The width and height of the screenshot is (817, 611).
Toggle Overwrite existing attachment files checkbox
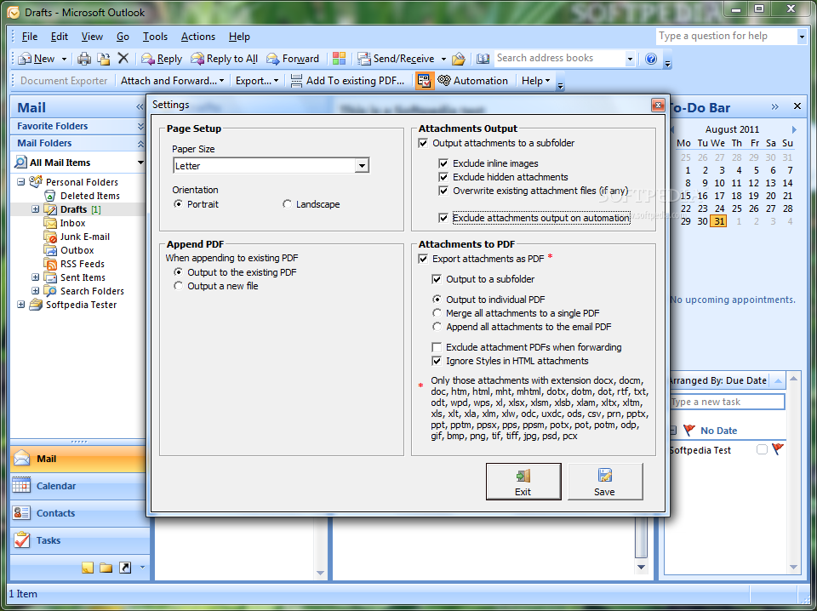pos(443,191)
